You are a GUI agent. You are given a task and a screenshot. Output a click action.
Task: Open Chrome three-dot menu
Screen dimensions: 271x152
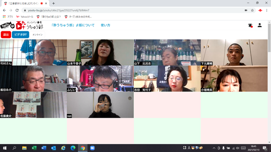point(267,10)
